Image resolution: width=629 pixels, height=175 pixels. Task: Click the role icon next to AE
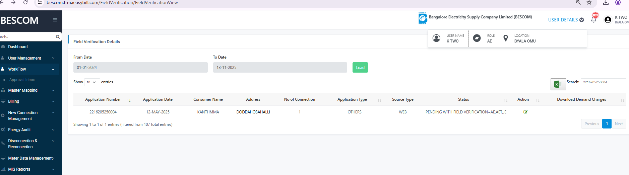[477, 38]
